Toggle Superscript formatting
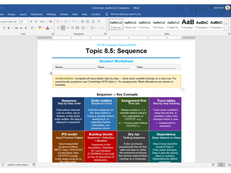 coord(26,28)
